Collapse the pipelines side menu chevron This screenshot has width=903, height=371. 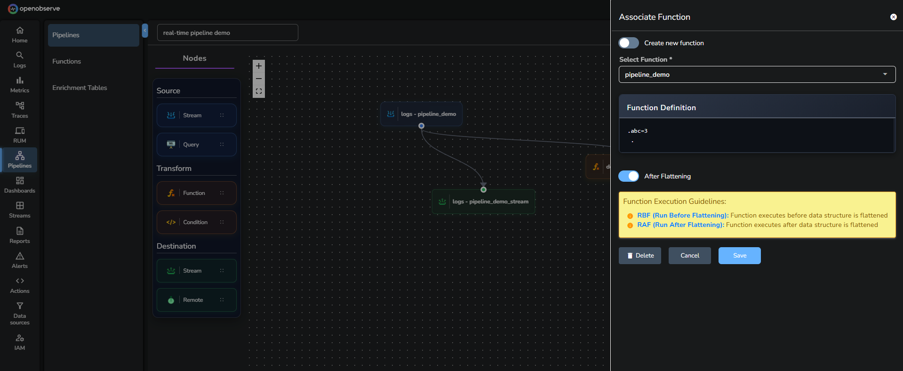[145, 31]
